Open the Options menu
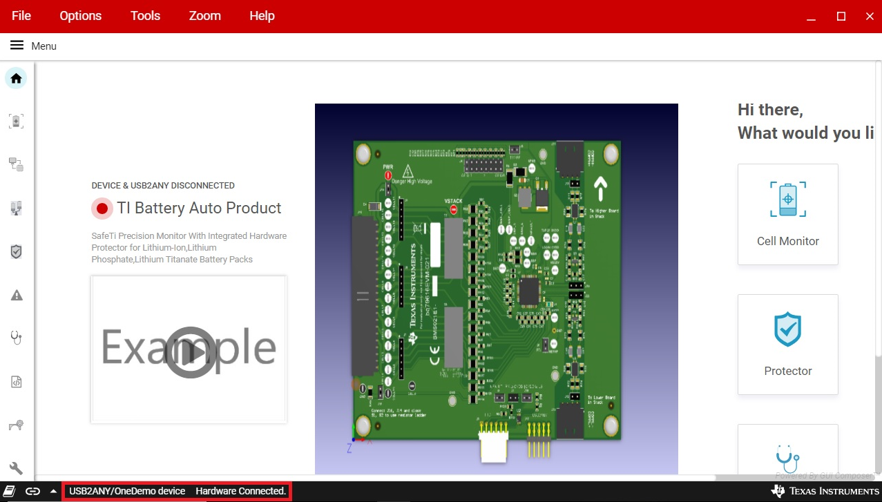The width and height of the screenshot is (882, 502). (x=80, y=16)
